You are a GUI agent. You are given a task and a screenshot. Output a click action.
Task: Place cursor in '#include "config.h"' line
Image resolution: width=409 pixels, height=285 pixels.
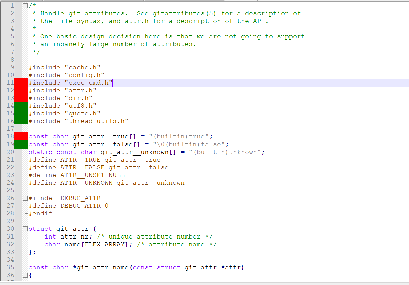(x=66, y=75)
